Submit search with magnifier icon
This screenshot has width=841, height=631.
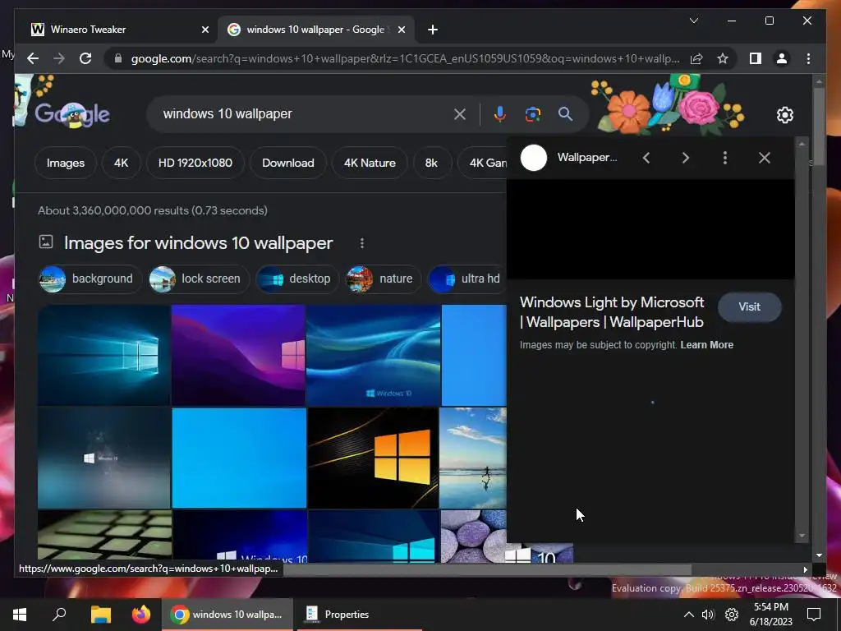tap(565, 114)
